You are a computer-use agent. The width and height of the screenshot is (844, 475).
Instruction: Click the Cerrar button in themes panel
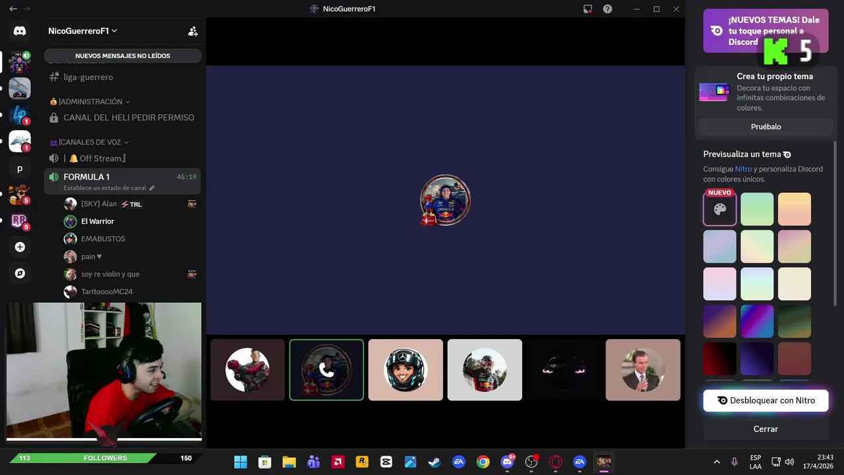[x=766, y=429]
